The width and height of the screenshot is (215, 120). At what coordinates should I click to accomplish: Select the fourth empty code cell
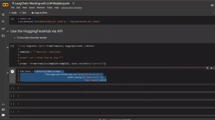coord(112,112)
